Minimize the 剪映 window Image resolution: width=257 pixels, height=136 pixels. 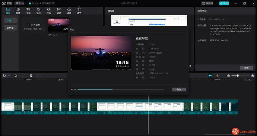[235, 3]
